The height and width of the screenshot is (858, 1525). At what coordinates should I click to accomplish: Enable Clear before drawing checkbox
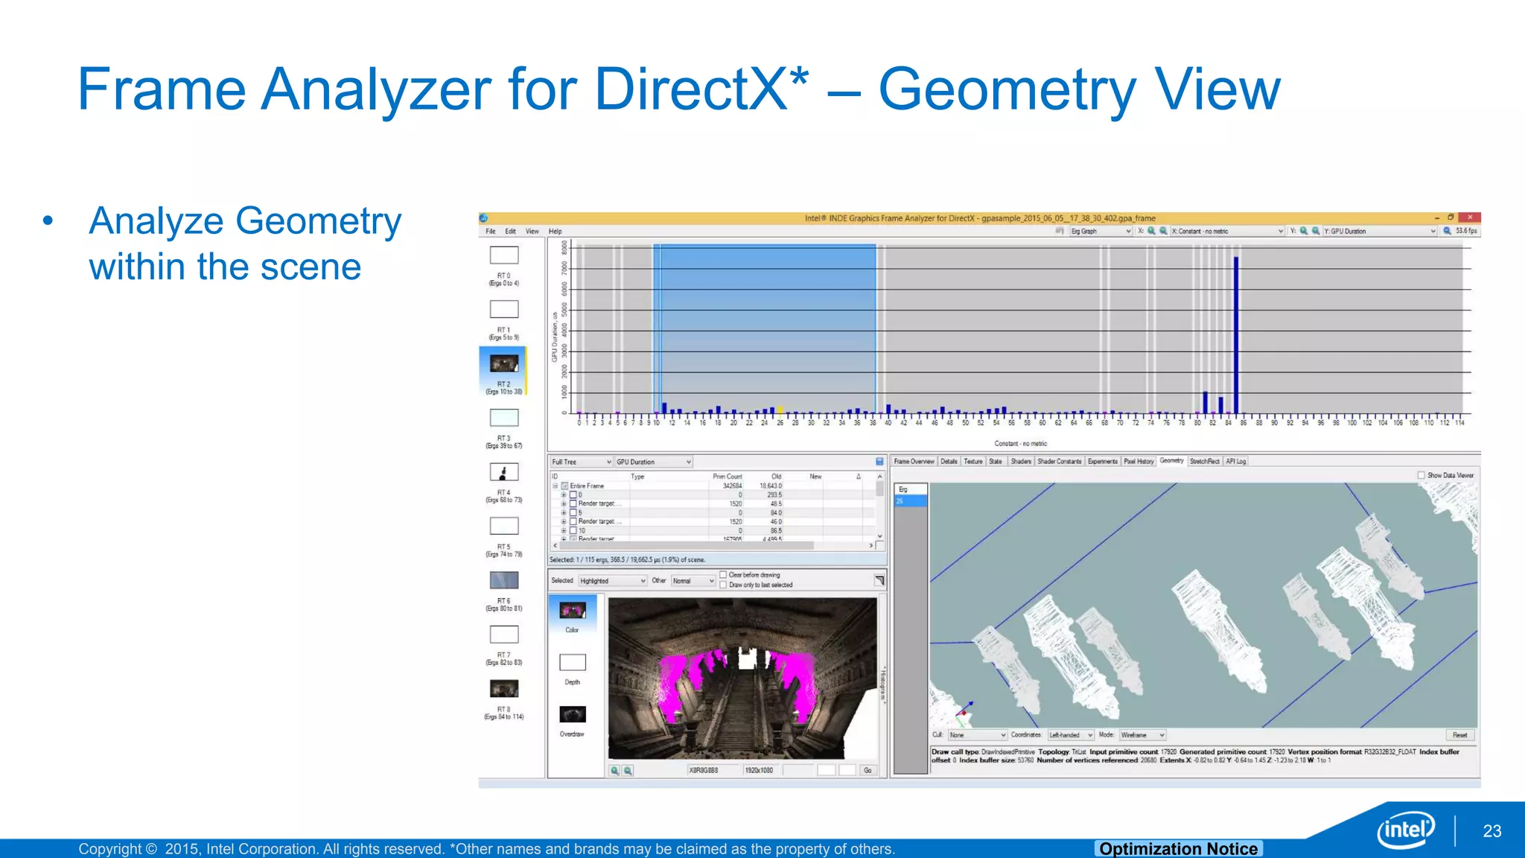723,575
